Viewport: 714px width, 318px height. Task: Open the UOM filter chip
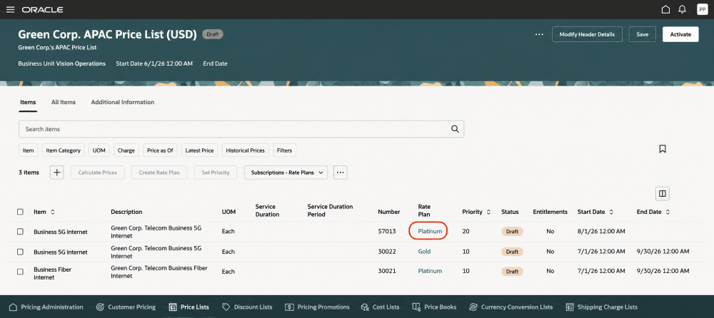(99, 150)
